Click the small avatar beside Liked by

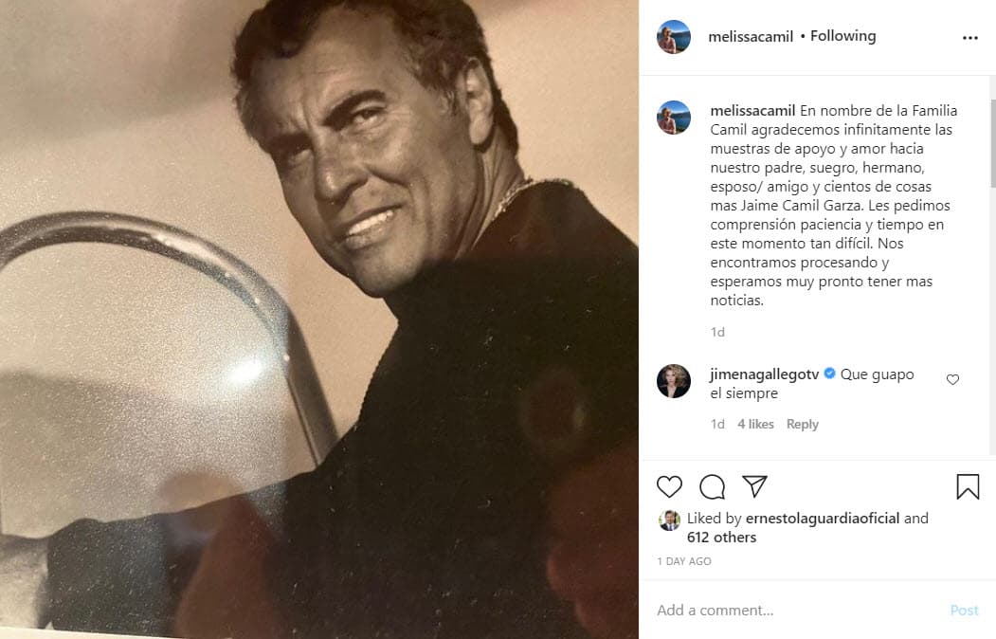pyautogui.click(x=669, y=520)
